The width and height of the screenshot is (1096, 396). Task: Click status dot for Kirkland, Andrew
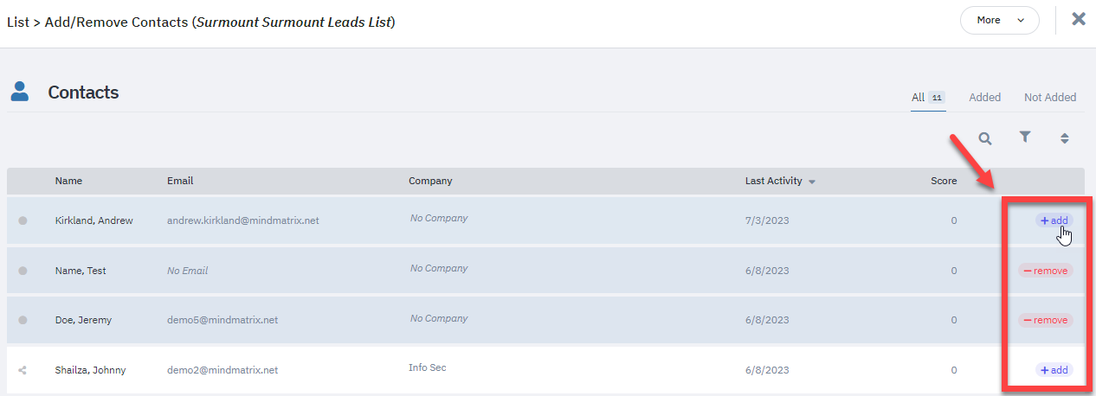(x=23, y=220)
